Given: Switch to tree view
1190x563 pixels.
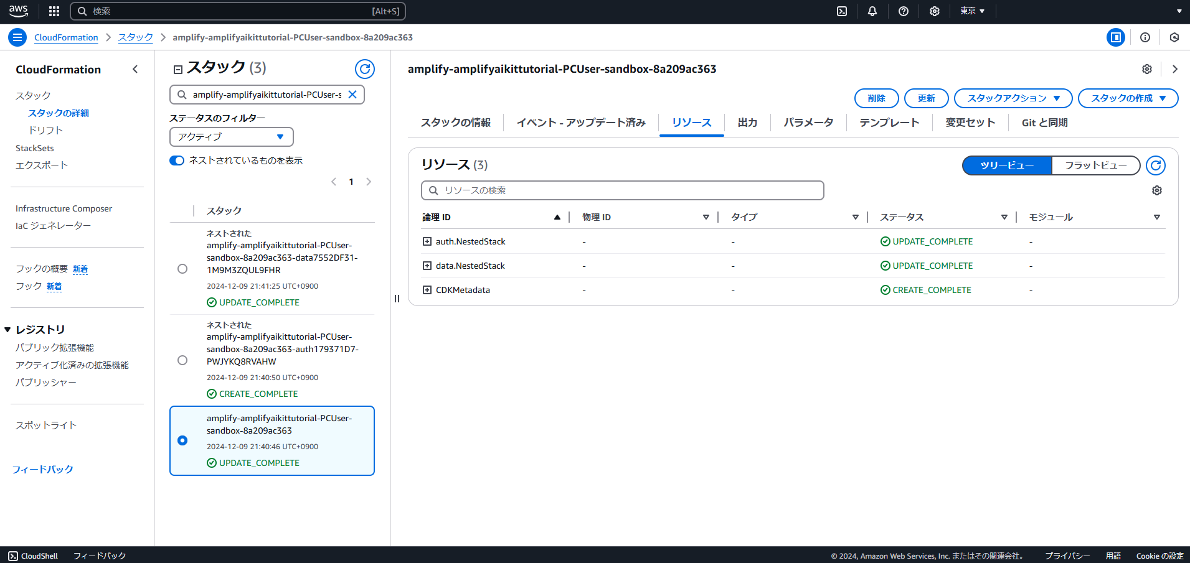Looking at the screenshot, I should tap(1007, 165).
